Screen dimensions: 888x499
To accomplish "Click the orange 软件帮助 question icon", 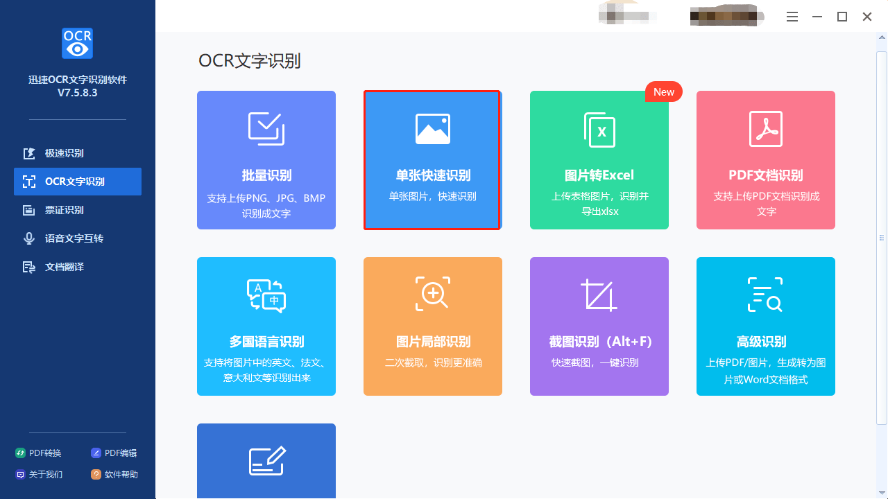I will [x=96, y=475].
